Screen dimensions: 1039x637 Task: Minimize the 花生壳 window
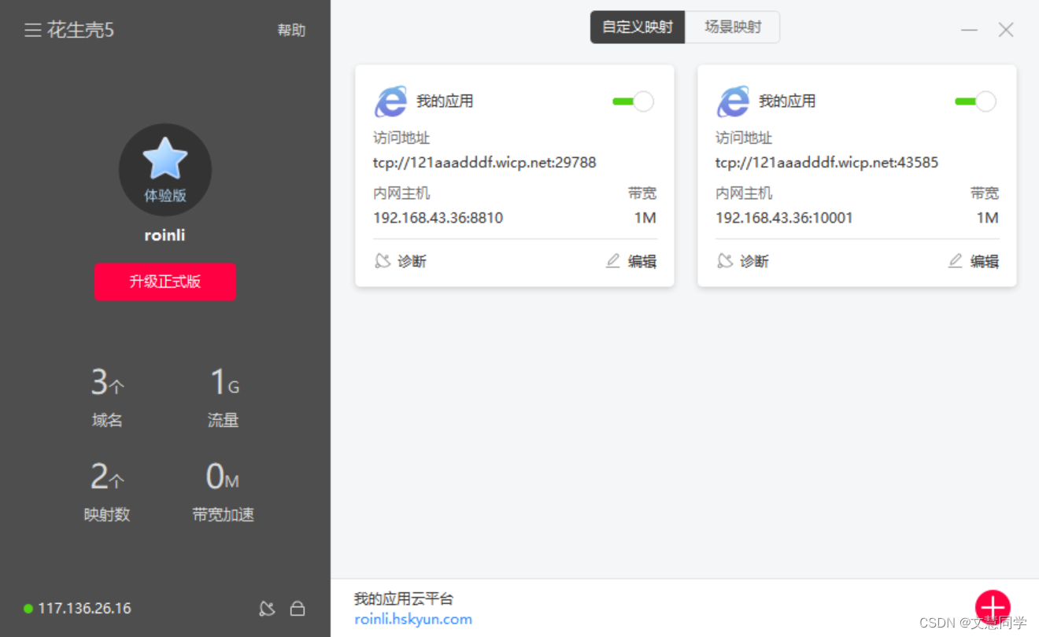click(x=969, y=30)
